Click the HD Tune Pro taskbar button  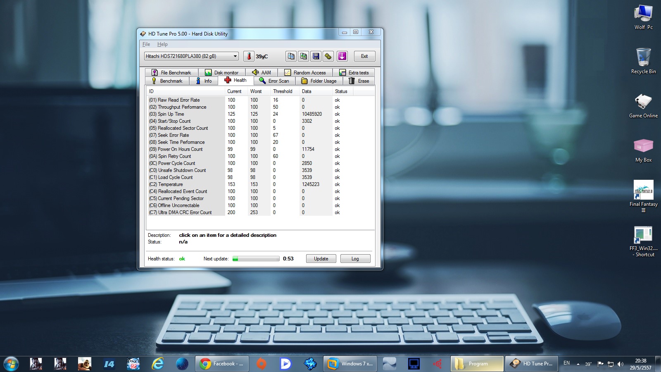[x=532, y=364]
